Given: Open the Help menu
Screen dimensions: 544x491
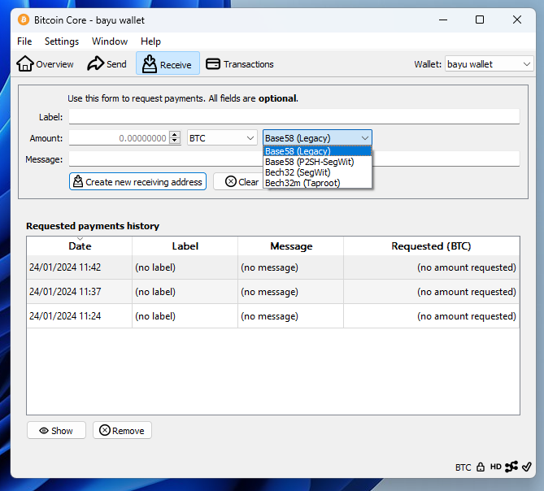Looking at the screenshot, I should (150, 41).
